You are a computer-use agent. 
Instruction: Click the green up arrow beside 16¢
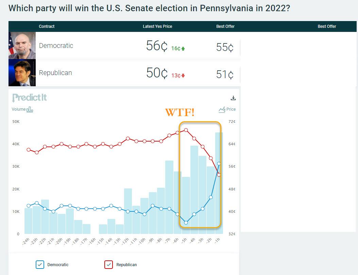pos(183,49)
